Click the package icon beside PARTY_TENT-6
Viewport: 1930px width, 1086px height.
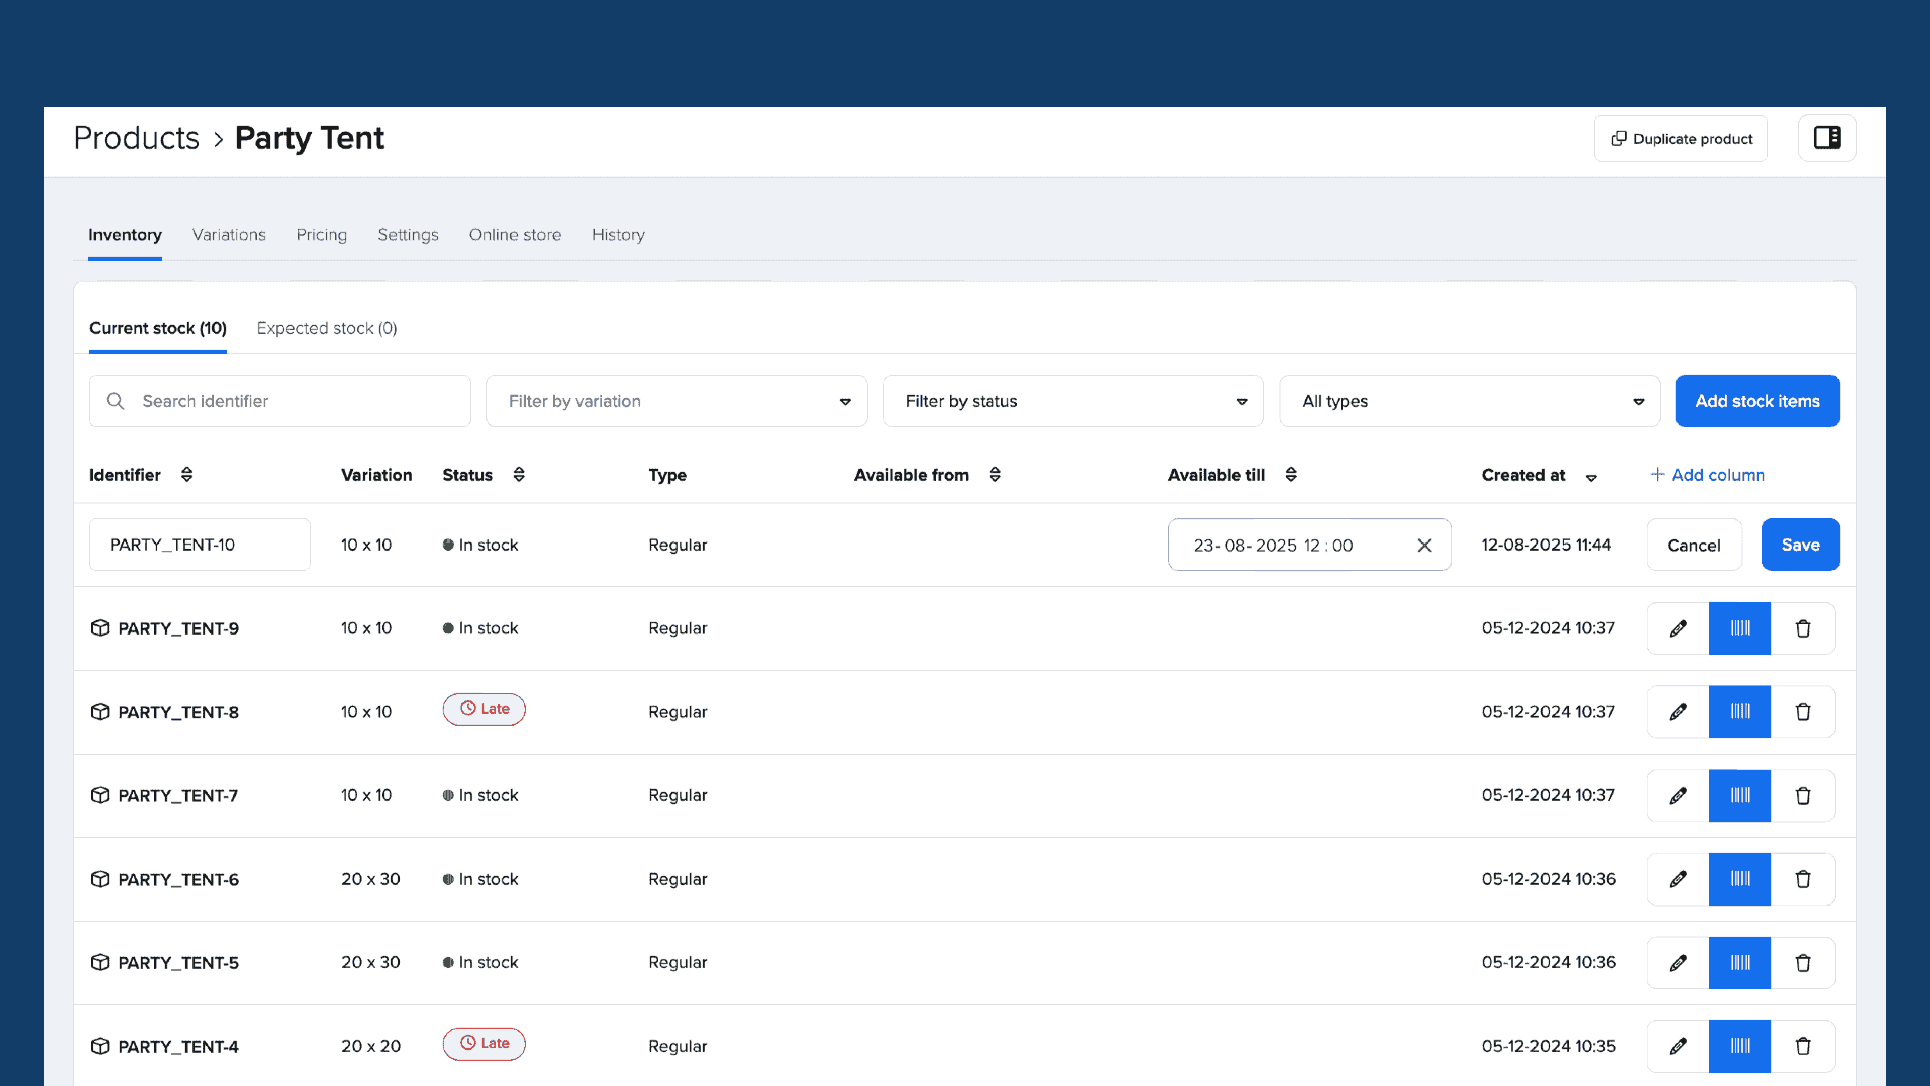pos(101,878)
